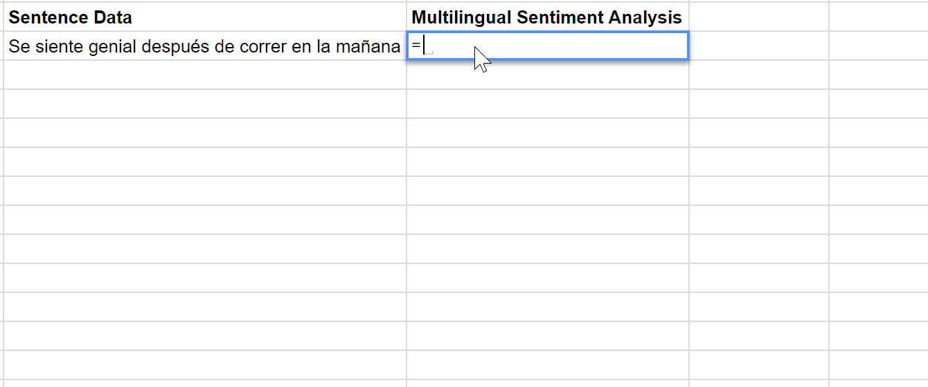
Task: Select the second empty cell below the Spanish sentence
Action: [205, 104]
